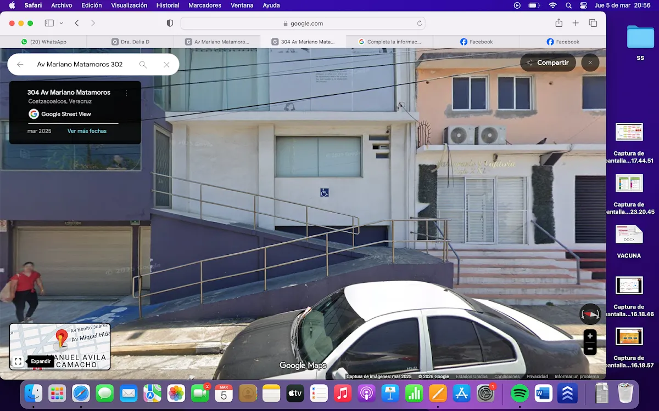Switch to the Completa la informac... tab
The height and width of the screenshot is (411, 659).
point(390,42)
